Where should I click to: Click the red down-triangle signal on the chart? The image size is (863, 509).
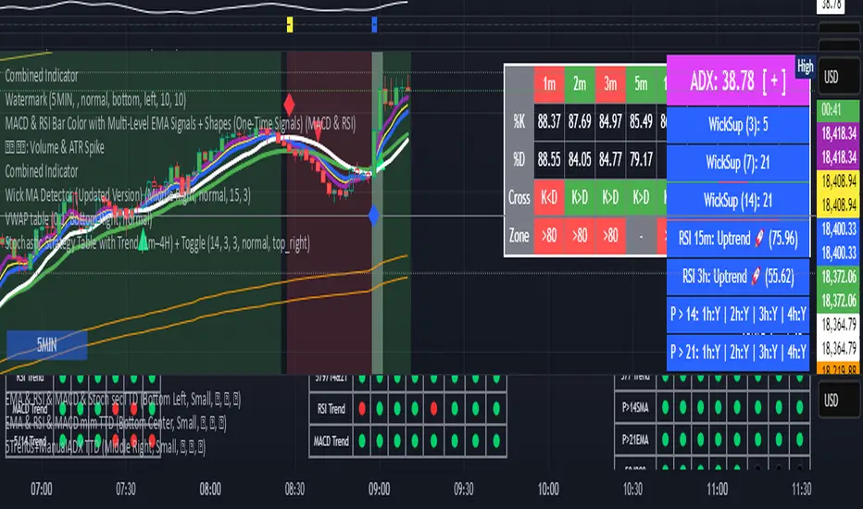[x=319, y=132]
